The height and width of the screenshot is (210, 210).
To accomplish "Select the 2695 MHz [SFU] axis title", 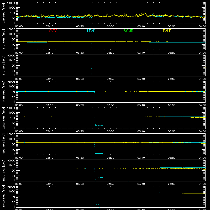I will [3, 118].
